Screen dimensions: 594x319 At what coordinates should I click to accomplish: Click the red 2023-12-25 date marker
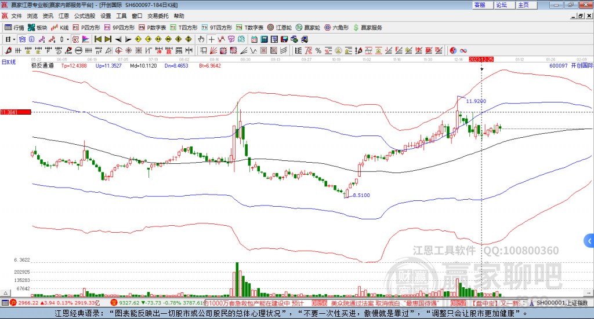(x=481, y=59)
